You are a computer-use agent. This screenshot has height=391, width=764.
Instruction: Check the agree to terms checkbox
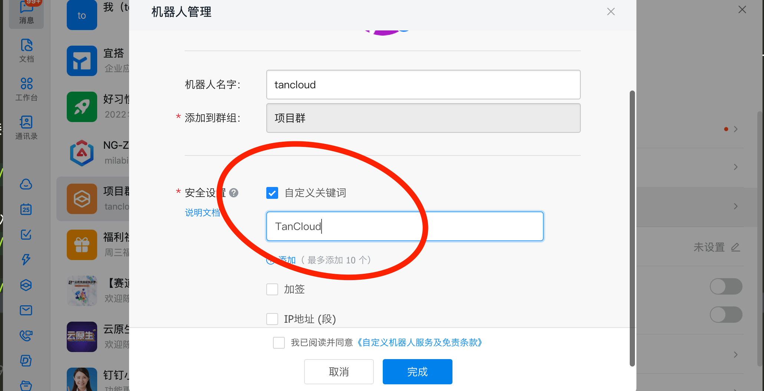coord(279,342)
